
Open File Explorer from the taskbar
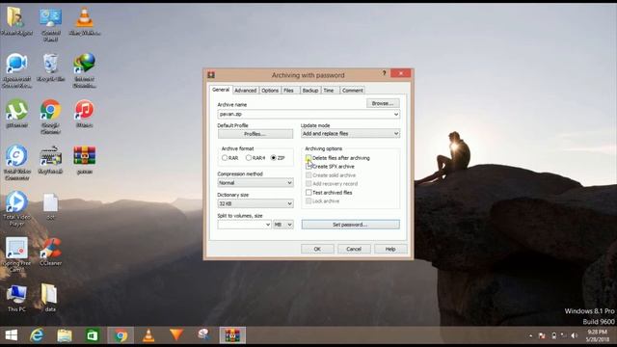(65, 335)
